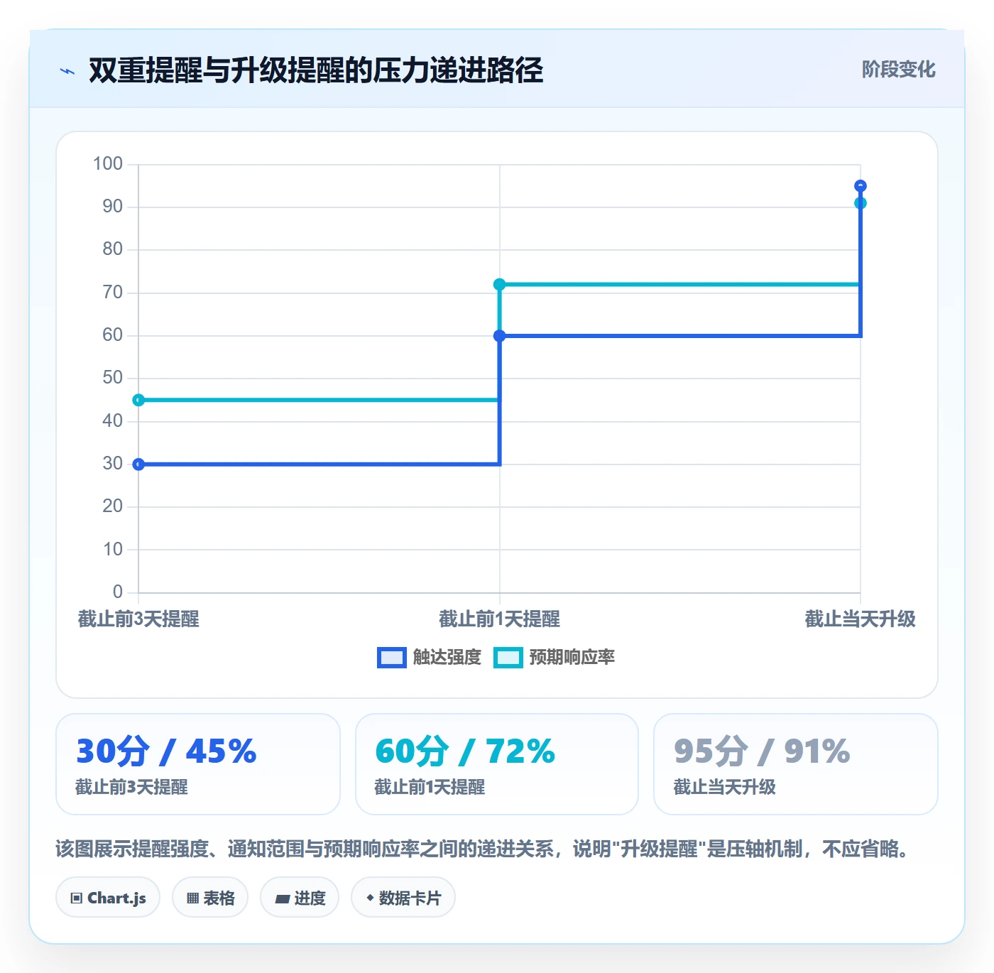The height and width of the screenshot is (973, 994).
Task: Click the cyan data point at value 91
Action: [861, 203]
